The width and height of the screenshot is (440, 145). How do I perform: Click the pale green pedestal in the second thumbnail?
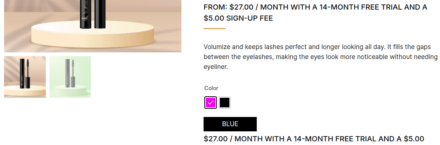click(x=71, y=90)
